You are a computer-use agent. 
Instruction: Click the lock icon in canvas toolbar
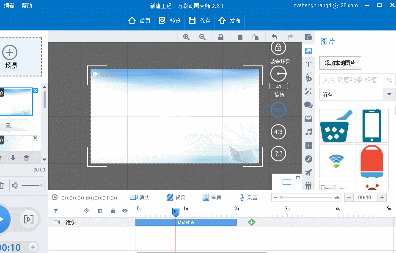tap(221, 37)
